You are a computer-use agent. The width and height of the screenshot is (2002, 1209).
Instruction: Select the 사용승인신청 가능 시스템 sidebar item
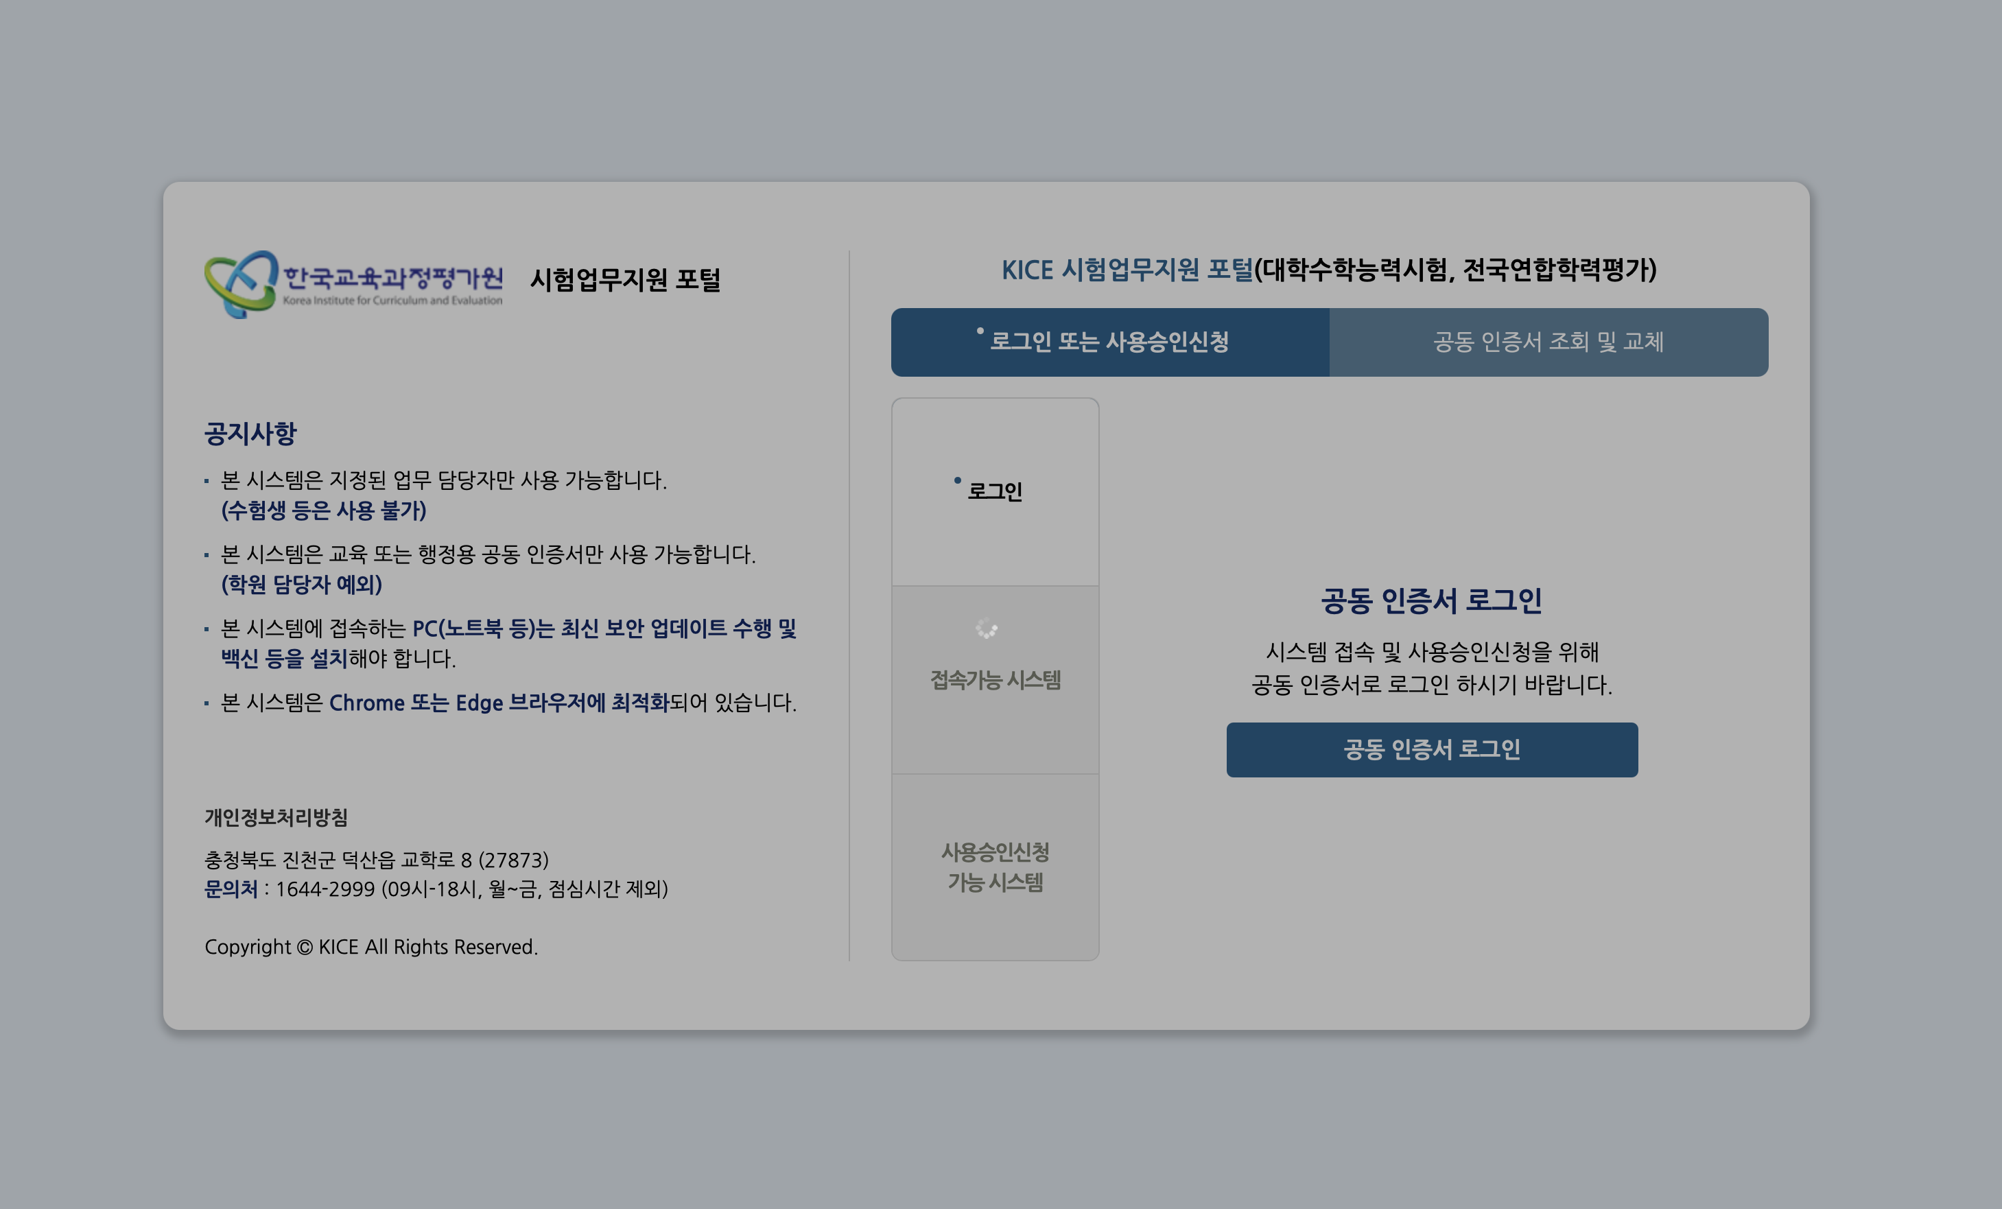(x=996, y=868)
